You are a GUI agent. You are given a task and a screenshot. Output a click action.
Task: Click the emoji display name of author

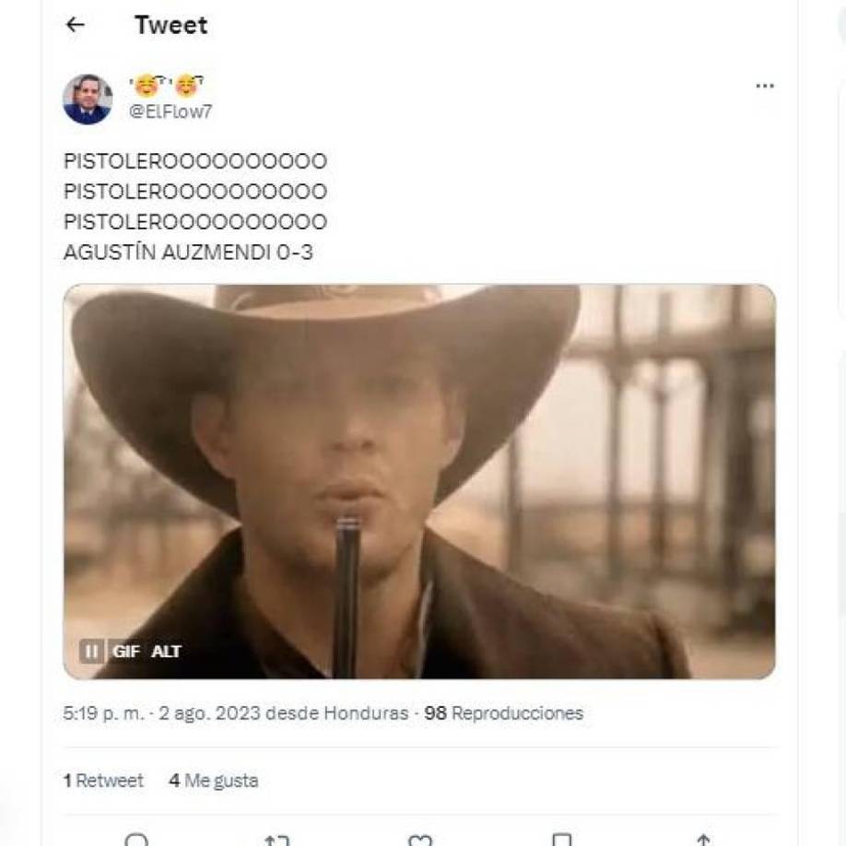[x=167, y=87]
